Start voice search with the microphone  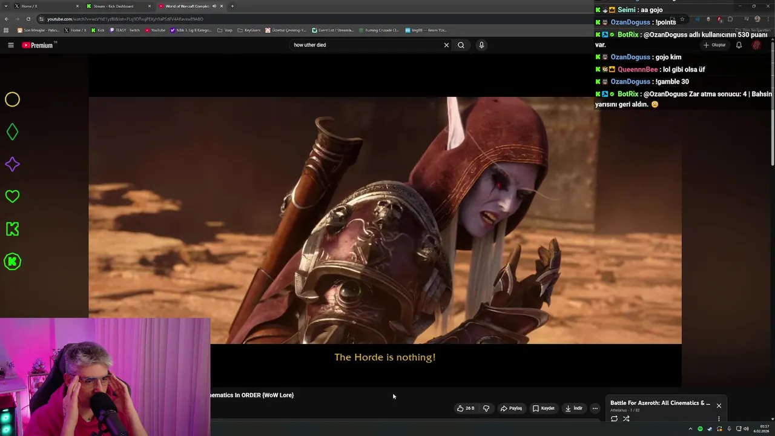point(481,45)
